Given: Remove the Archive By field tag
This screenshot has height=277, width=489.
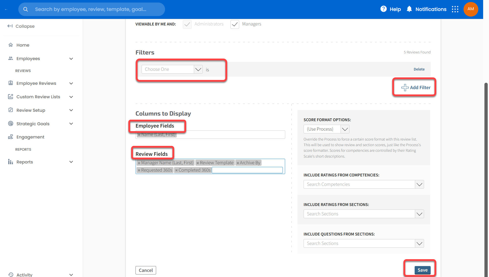Looking at the screenshot, I should (238, 163).
